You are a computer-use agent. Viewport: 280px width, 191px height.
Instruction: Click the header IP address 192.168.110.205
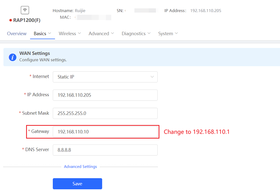[x=206, y=11]
